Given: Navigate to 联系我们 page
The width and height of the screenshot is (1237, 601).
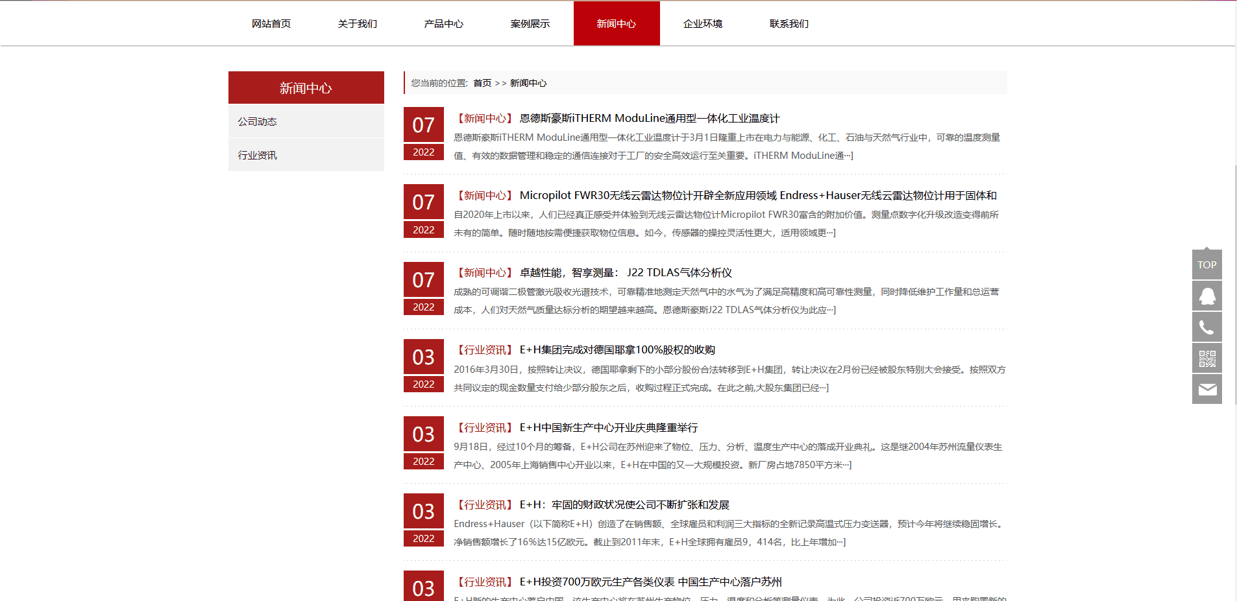Looking at the screenshot, I should pyautogui.click(x=789, y=24).
